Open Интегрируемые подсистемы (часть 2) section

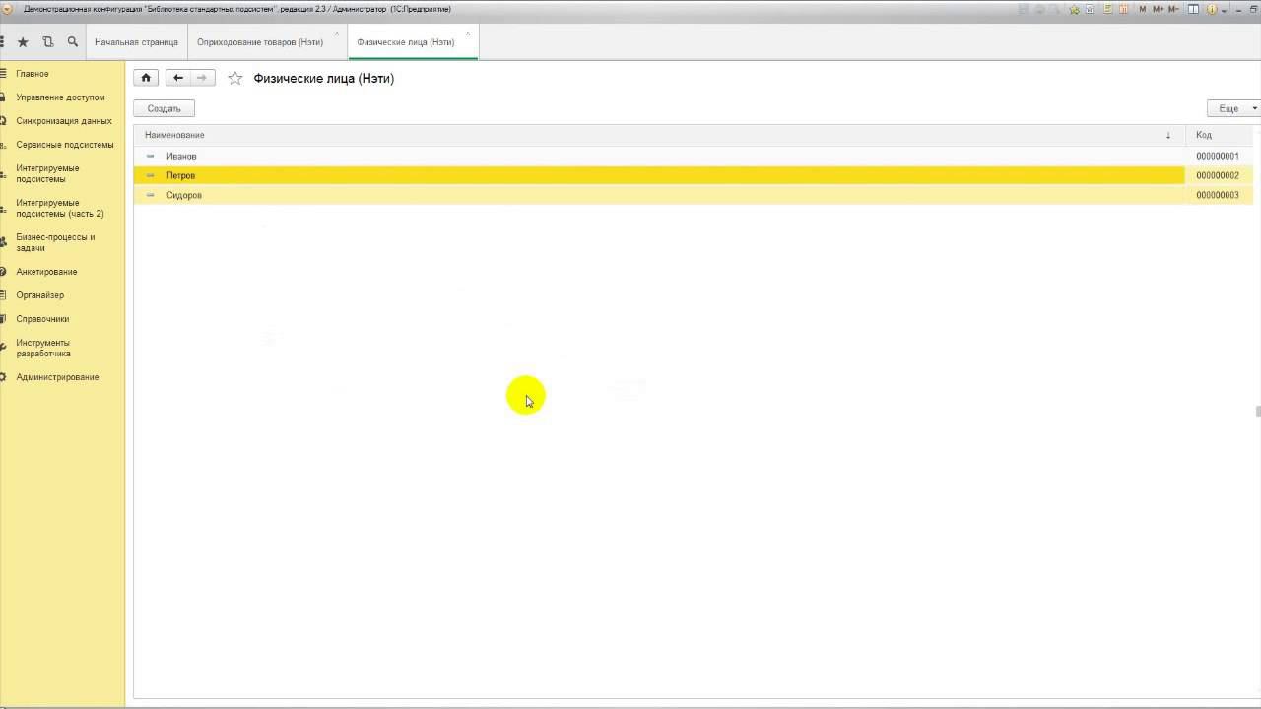click(x=59, y=208)
